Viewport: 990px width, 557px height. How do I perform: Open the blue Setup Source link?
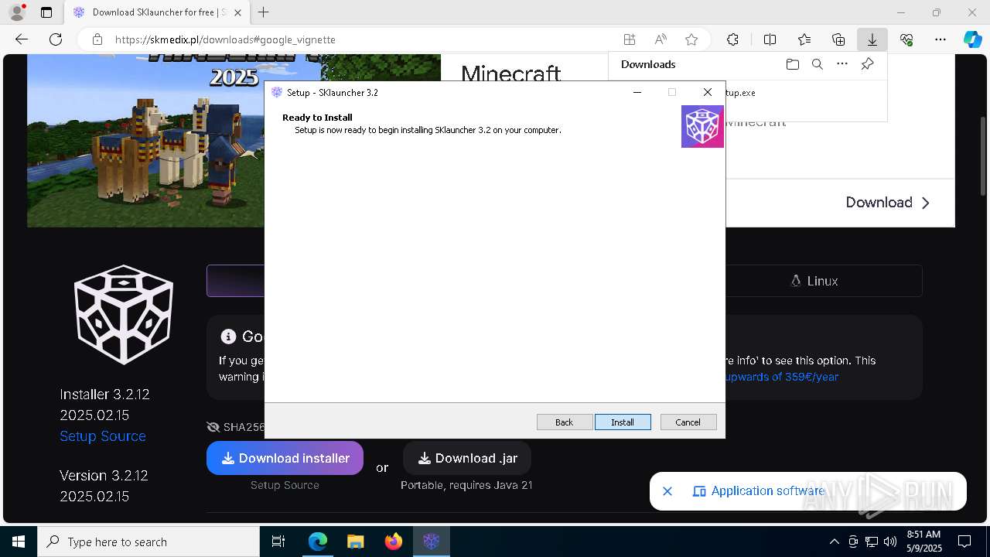point(103,436)
